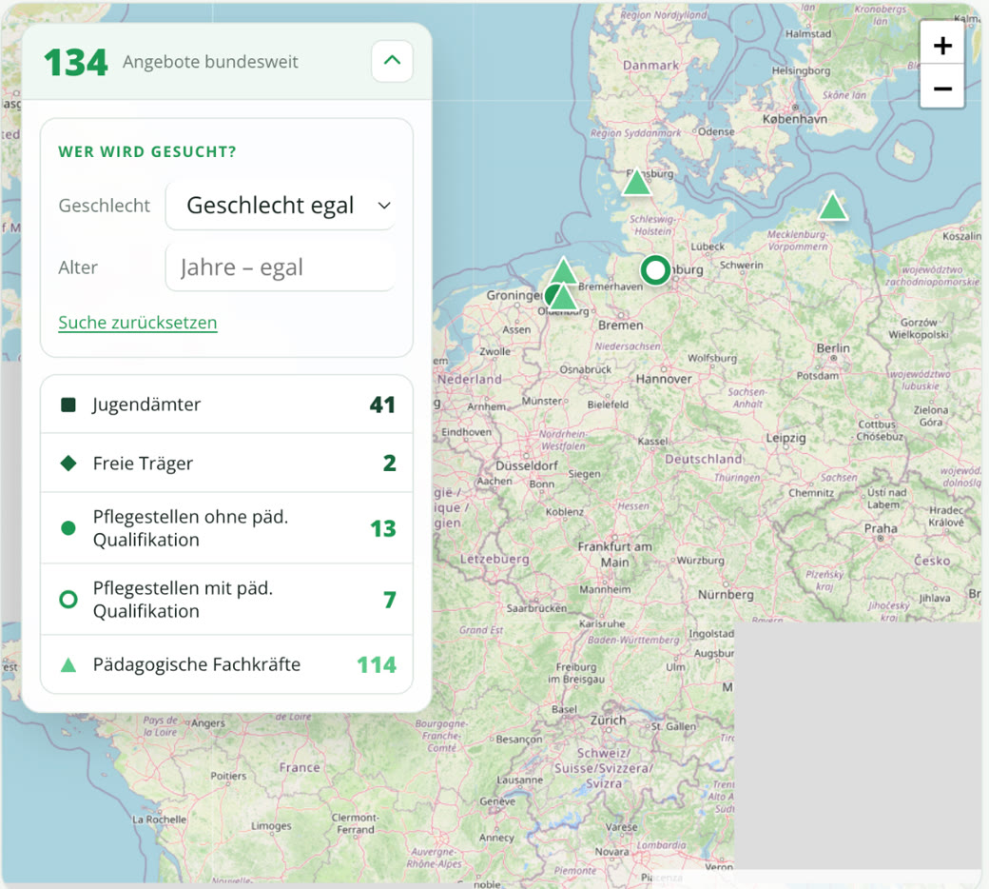Select the Freie Träger category row
Viewport: 989px width, 889px height.
[x=226, y=463]
